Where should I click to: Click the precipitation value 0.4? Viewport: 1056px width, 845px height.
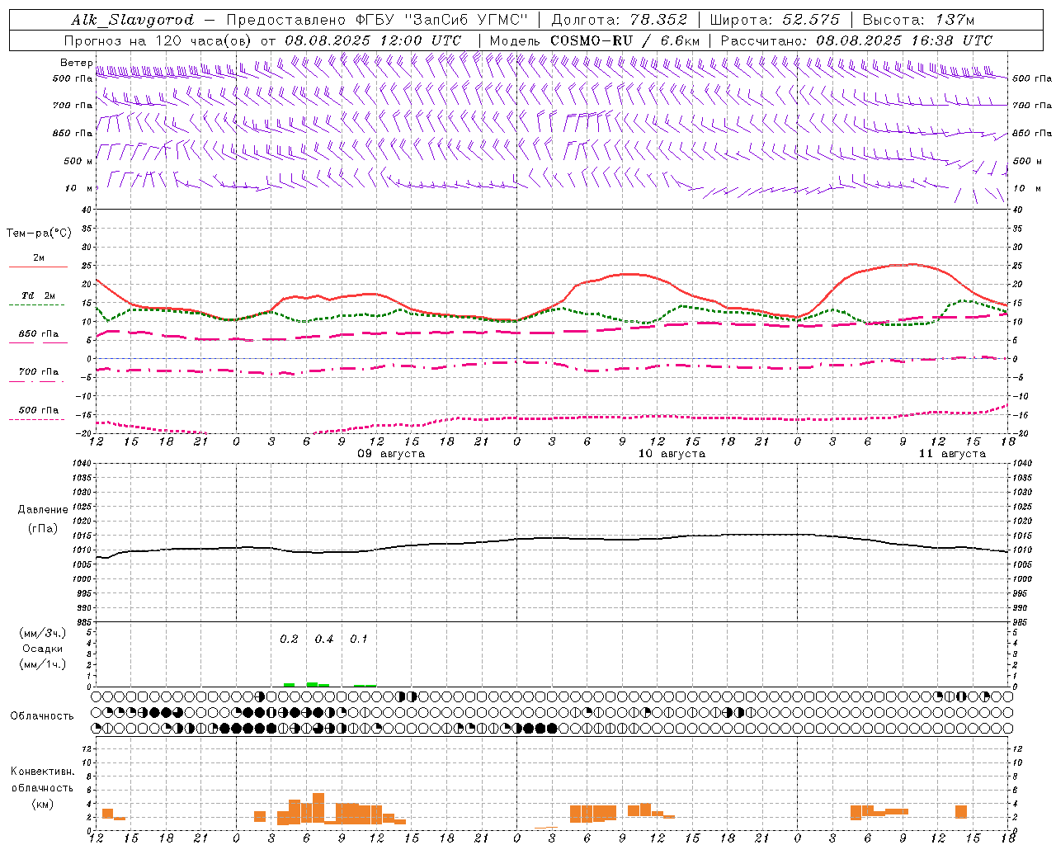coord(324,639)
